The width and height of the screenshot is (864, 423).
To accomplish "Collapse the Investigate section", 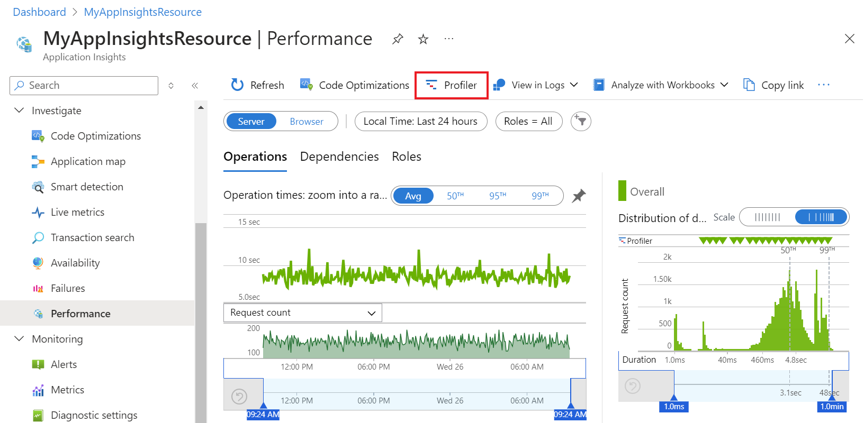I will coord(19,111).
